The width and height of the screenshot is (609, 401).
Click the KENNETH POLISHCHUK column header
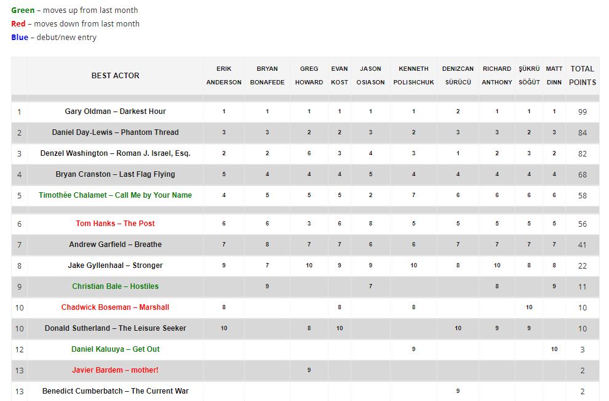(x=413, y=75)
